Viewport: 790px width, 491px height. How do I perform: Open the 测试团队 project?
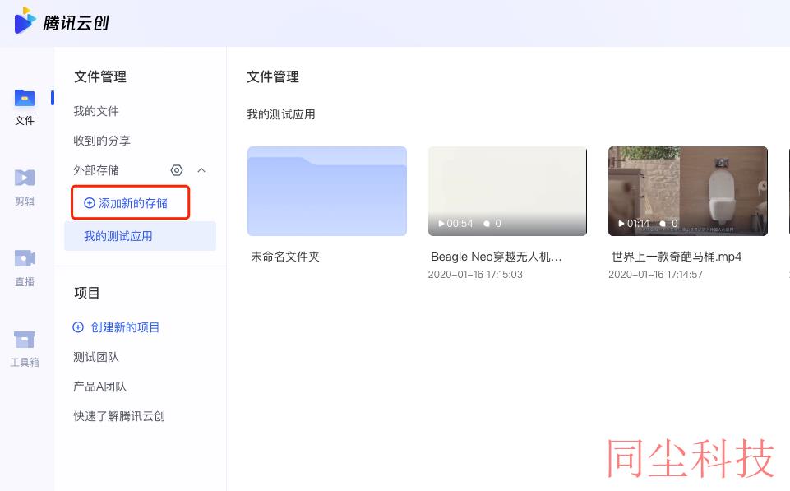click(96, 357)
